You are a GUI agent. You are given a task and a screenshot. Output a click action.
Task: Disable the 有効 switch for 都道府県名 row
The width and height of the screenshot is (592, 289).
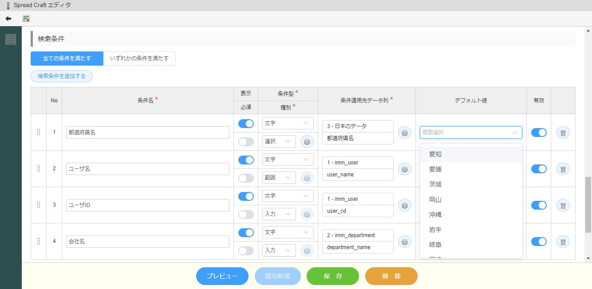click(x=539, y=133)
